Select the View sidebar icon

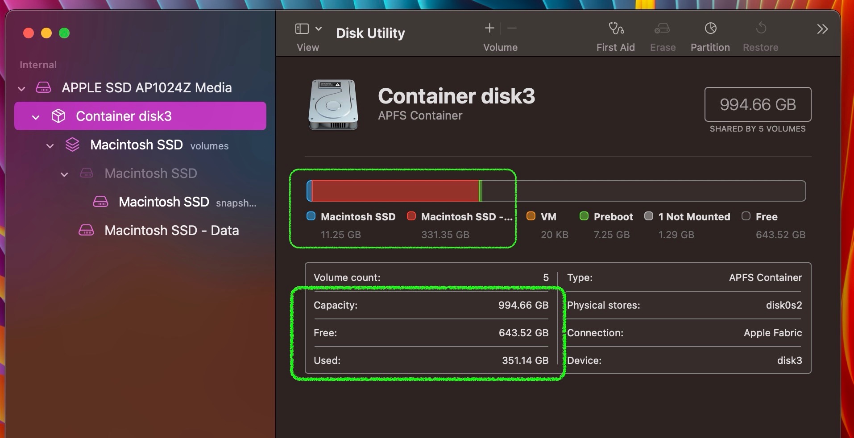302,28
